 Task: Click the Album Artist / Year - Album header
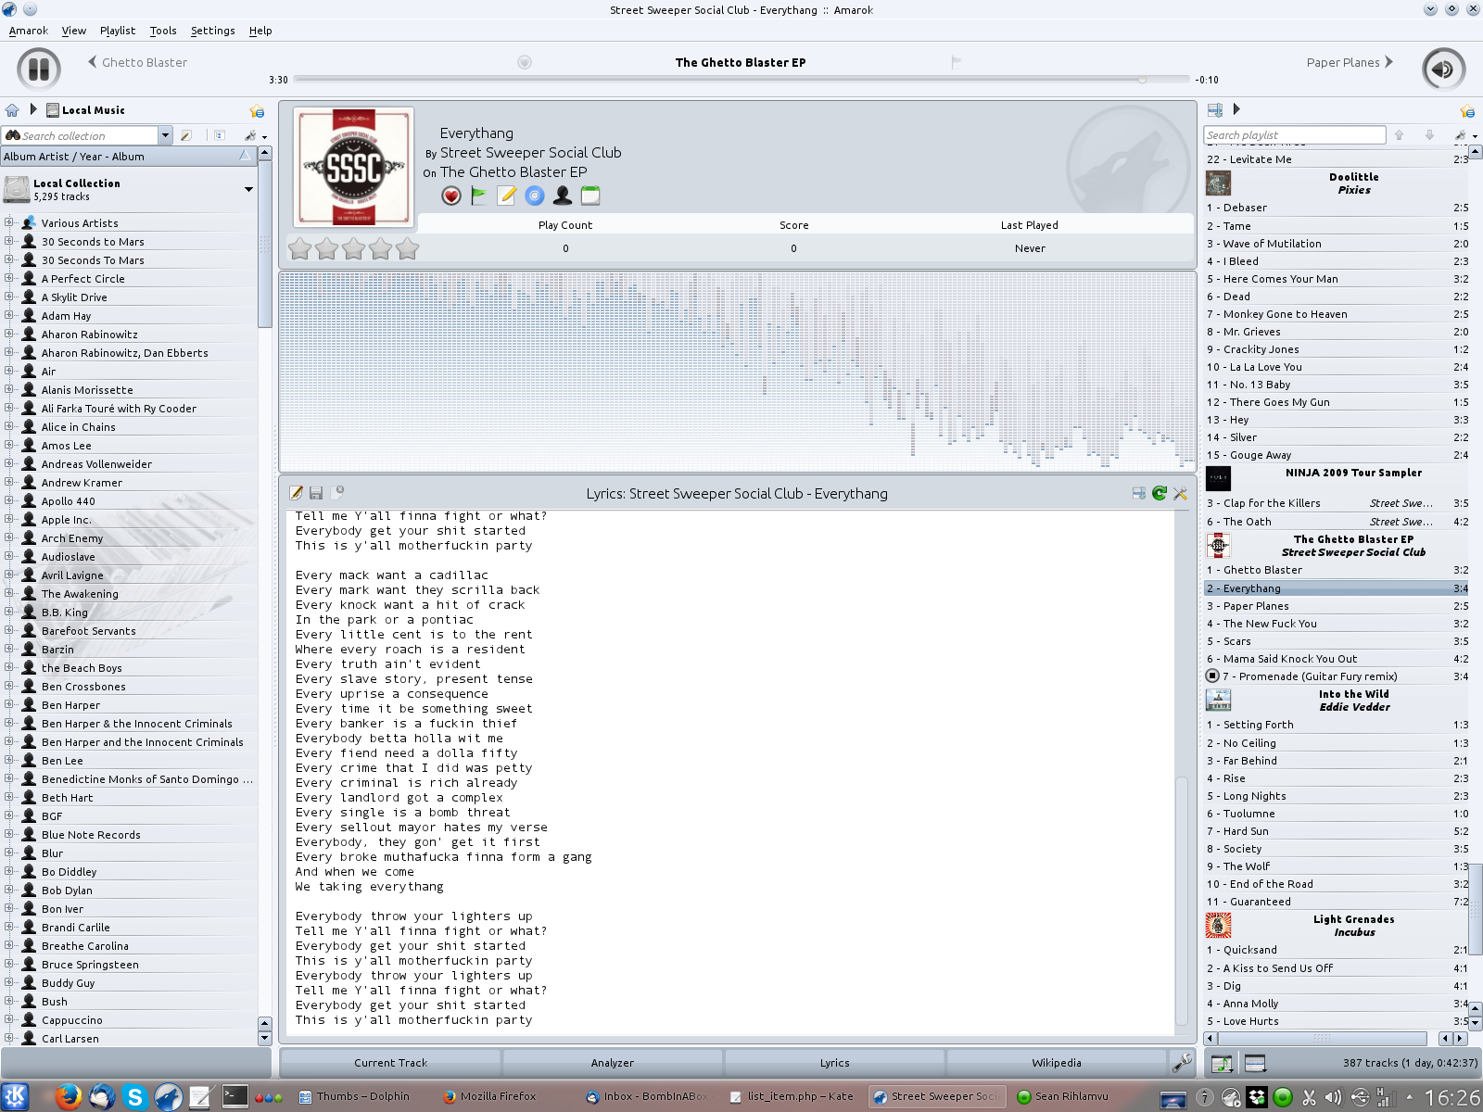pyautogui.click(x=128, y=157)
